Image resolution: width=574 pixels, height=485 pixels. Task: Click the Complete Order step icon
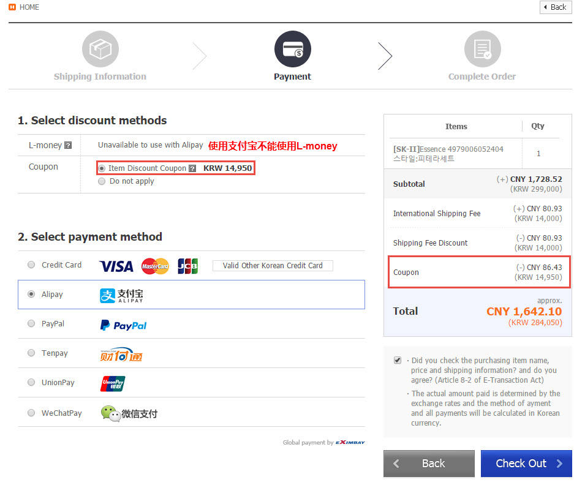tap(483, 49)
